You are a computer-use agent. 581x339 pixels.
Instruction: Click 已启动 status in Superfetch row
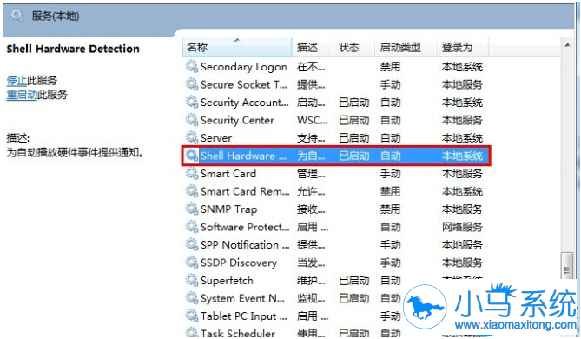click(354, 281)
